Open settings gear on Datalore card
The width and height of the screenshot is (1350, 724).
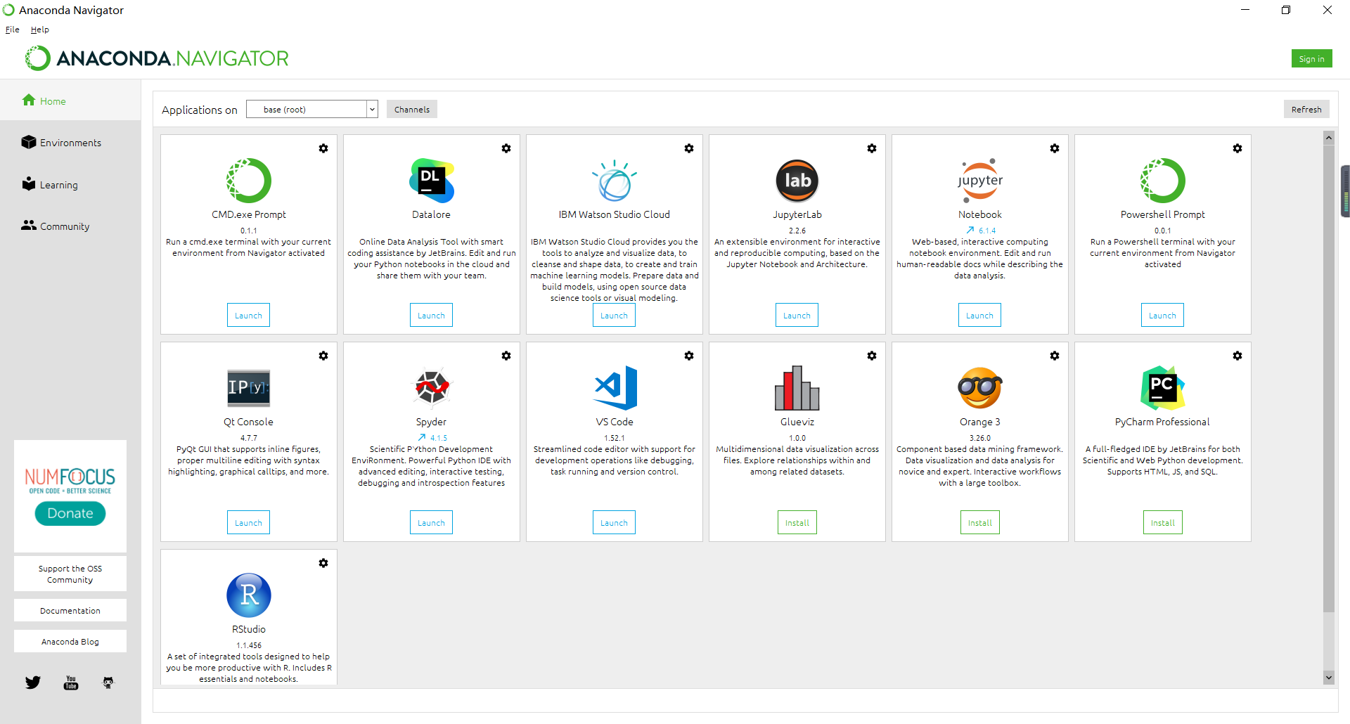point(506,148)
